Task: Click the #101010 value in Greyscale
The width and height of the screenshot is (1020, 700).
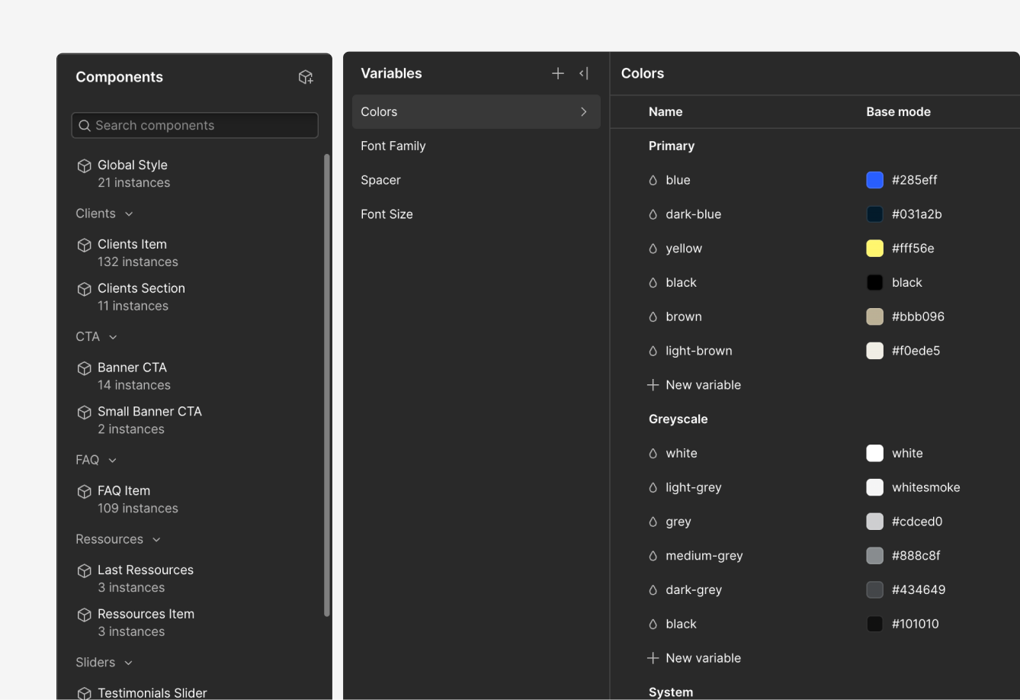Action: coord(916,624)
